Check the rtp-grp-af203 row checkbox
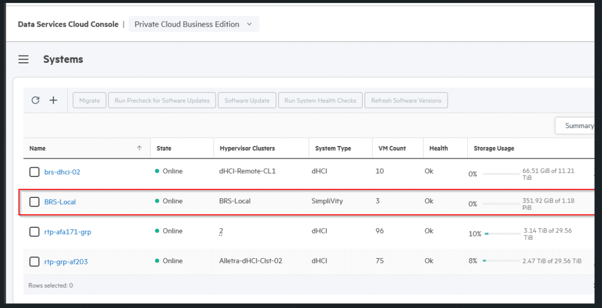The image size is (602, 308). pyautogui.click(x=34, y=262)
